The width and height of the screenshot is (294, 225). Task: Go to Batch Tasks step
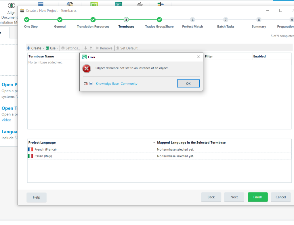pyautogui.click(x=226, y=20)
